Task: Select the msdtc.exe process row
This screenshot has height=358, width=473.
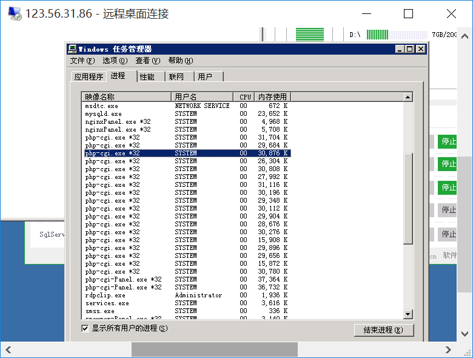Action: coord(186,106)
